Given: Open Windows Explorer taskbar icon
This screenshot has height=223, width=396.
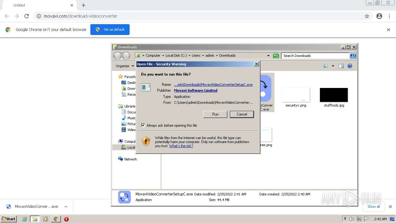Looking at the screenshot, I should pos(35,219).
